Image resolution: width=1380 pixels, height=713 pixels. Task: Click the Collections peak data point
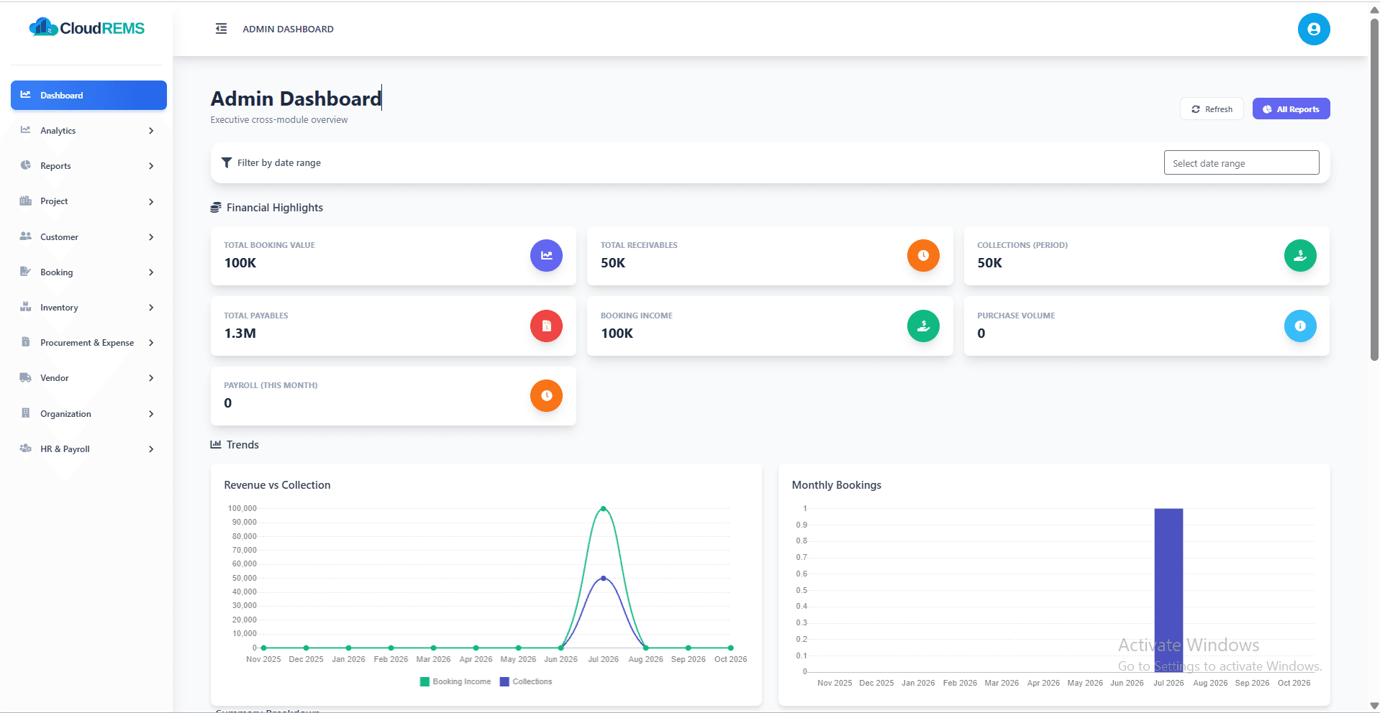[x=603, y=578]
